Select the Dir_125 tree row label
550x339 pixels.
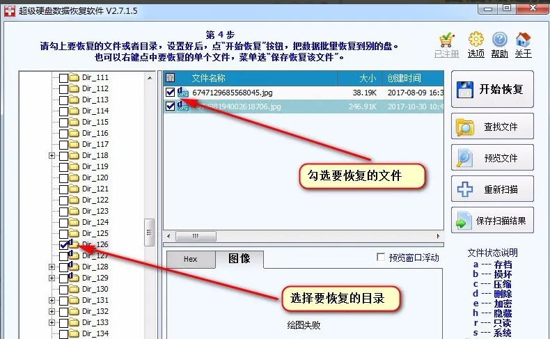tap(95, 233)
